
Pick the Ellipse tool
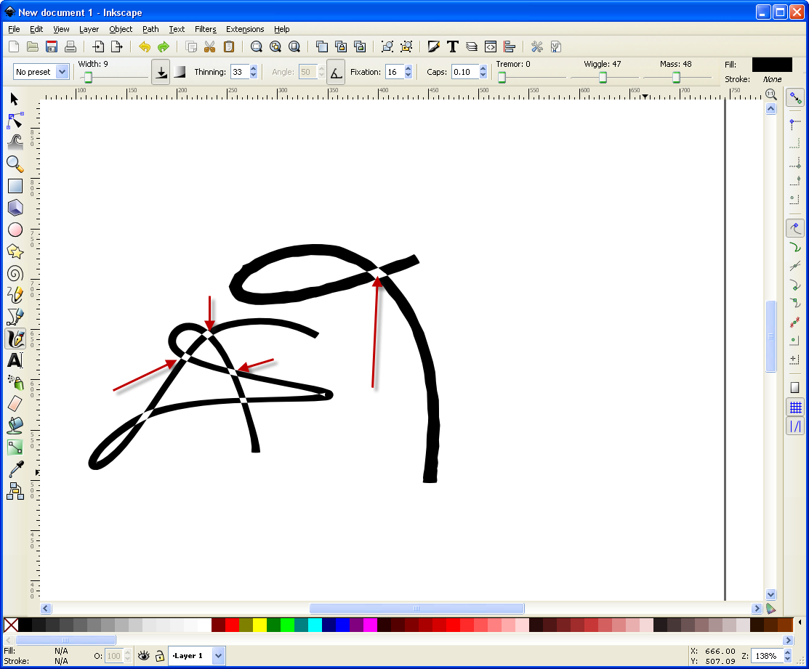15,230
